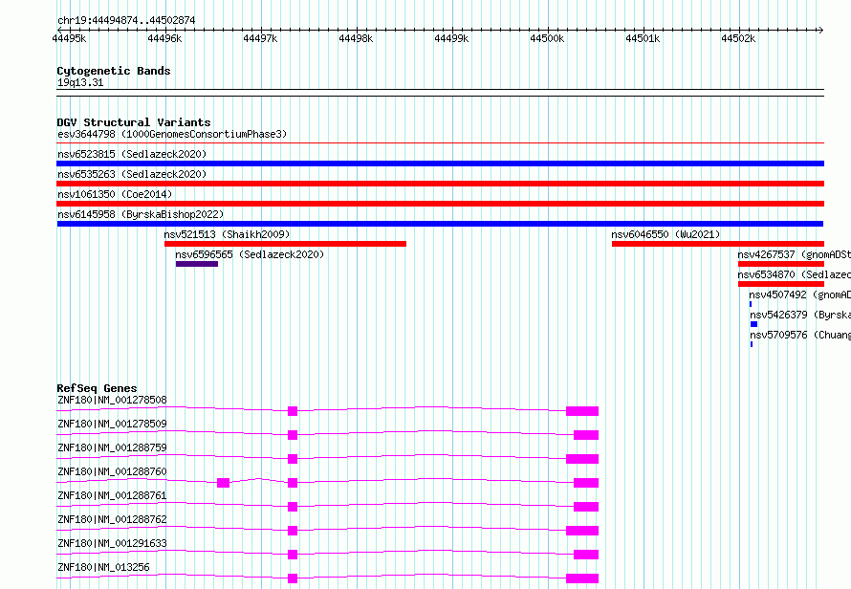
Task: Open variant nsv6523815 (Sedlazeck2020) label
Action: pos(132,154)
